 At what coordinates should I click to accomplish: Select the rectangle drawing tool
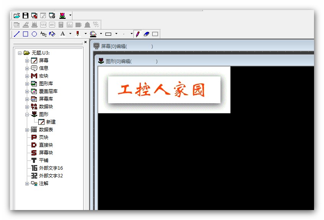pos(25,34)
